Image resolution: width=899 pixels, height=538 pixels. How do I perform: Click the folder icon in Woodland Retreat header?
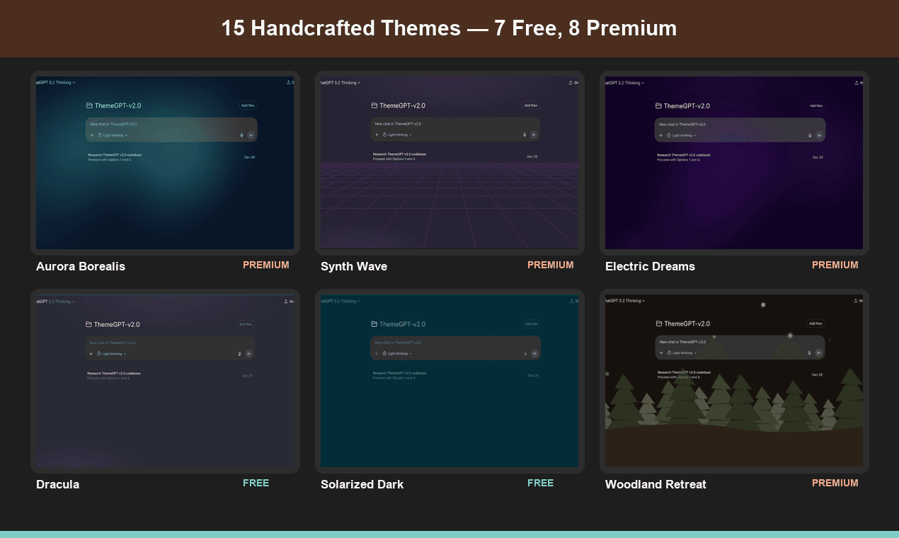pos(658,324)
